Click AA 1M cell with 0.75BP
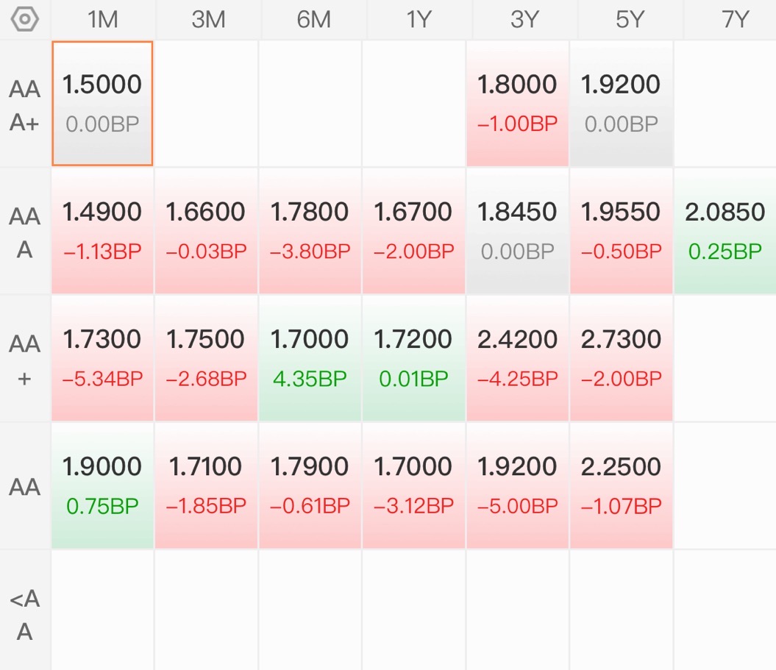The width and height of the screenshot is (776, 670). coord(102,485)
